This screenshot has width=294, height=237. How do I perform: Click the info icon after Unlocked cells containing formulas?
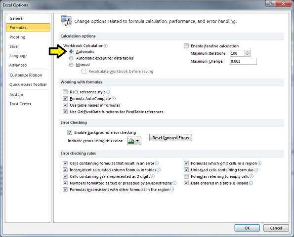(256, 170)
